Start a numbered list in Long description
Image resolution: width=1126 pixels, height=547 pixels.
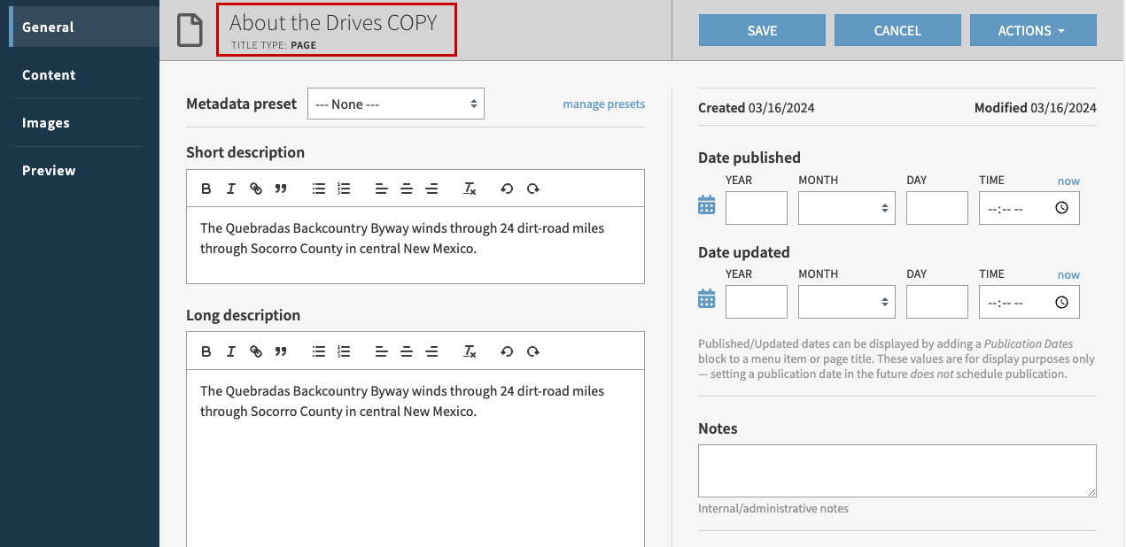tap(343, 351)
